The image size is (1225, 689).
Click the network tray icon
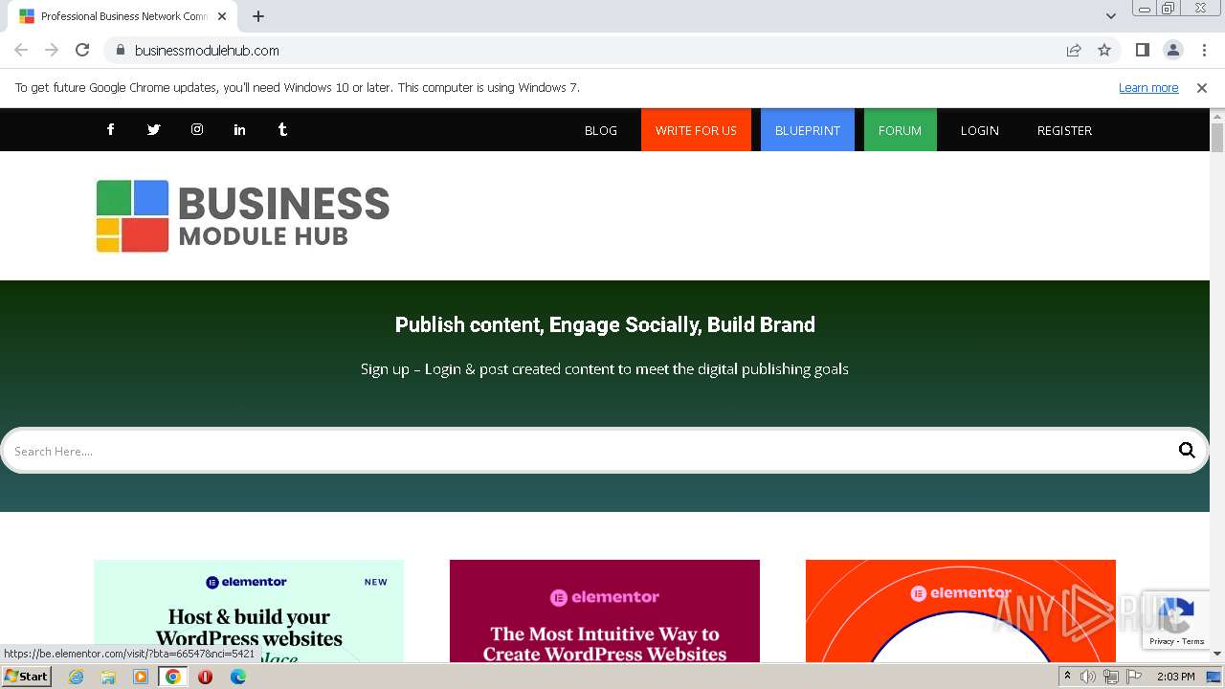[1111, 677]
